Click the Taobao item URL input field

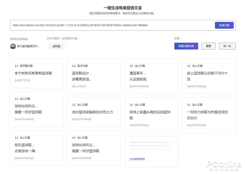click(112, 25)
